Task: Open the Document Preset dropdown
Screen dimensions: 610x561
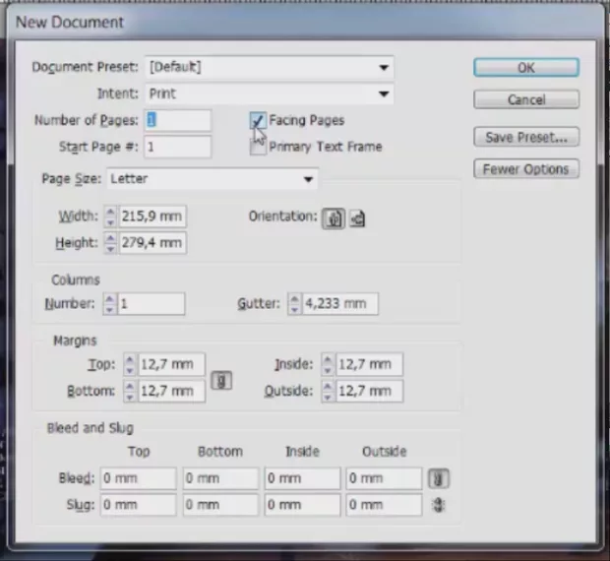Action: tap(269, 68)
